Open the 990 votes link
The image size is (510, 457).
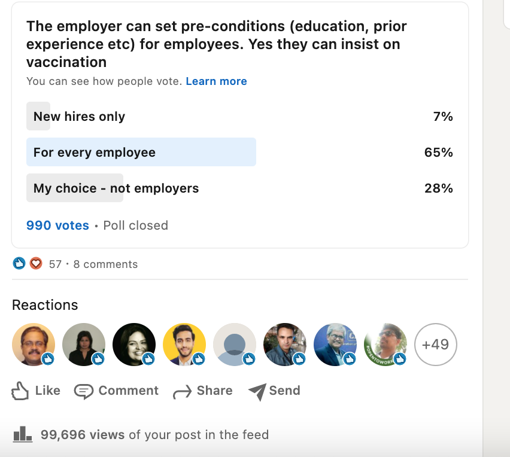tap(57, 226)
